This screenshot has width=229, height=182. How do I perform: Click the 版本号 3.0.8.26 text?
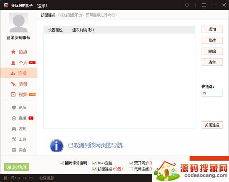pyautogui.click(x=18, y=178)
